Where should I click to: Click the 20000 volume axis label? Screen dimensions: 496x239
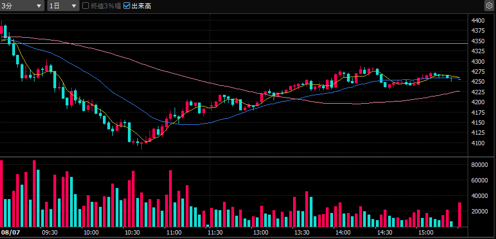tap(479, 211)
